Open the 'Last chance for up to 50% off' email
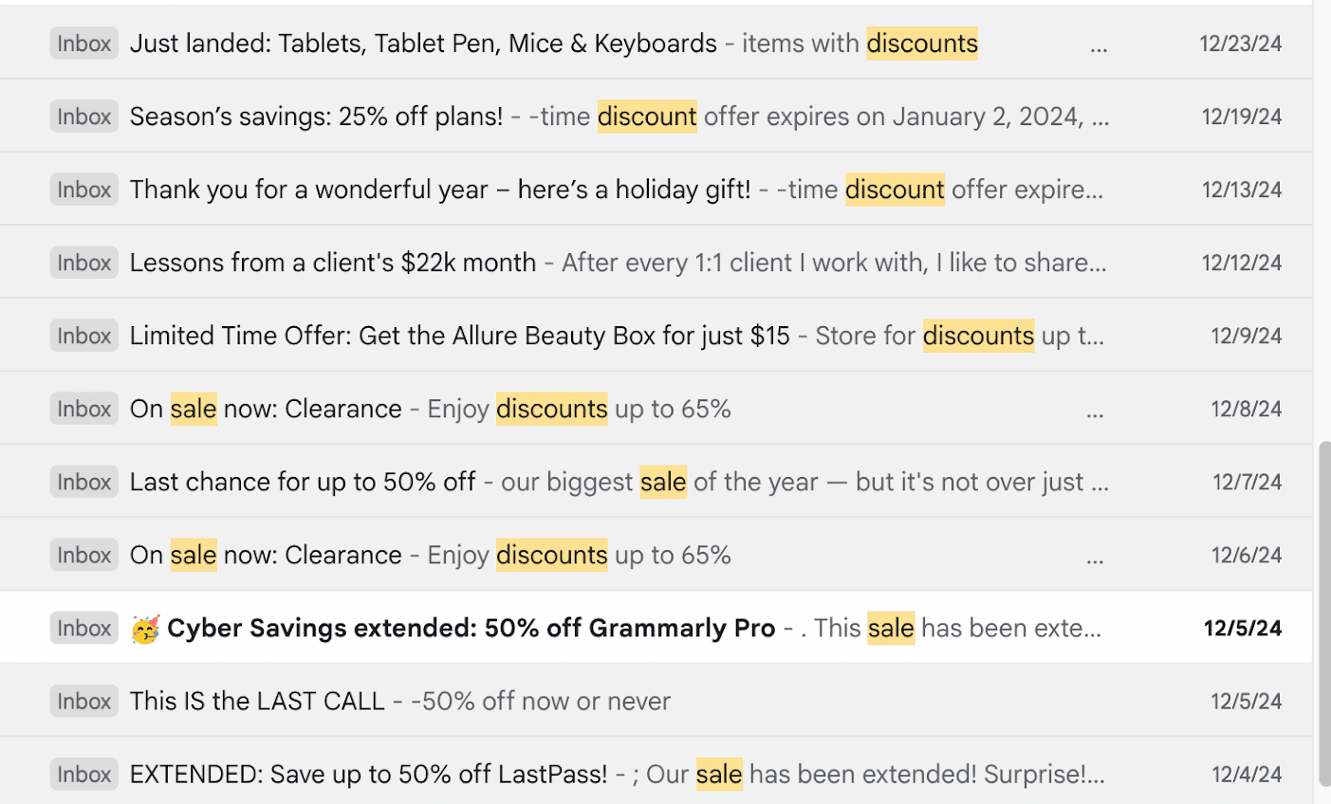 point(303,481)
